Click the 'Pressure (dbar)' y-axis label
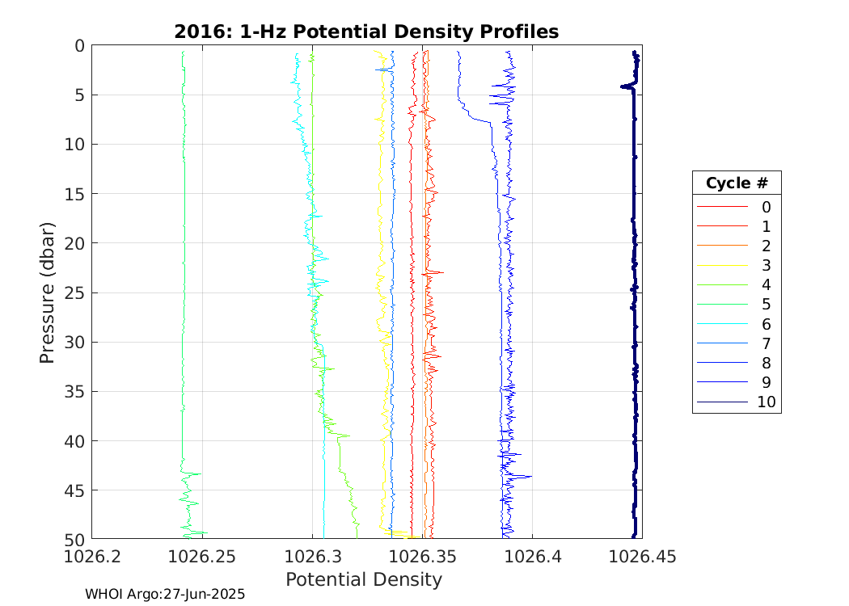The height and width of the screenshot is (606, 849). coord(47,292)
